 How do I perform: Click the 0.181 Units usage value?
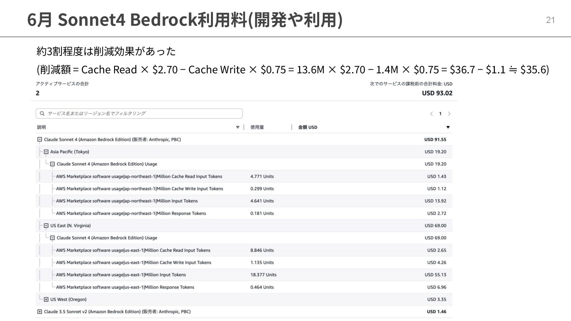[262, 213]
